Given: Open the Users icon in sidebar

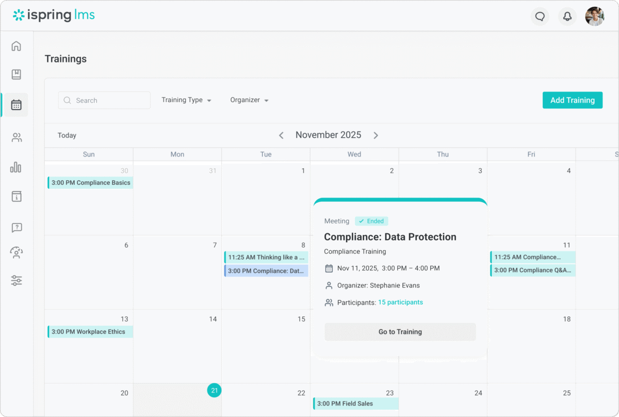Looking at the screenshot, I should click(x=17, y=138).
